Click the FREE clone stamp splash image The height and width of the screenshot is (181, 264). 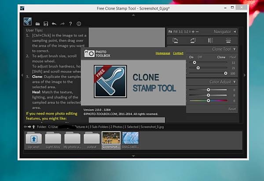coord(110,81)
